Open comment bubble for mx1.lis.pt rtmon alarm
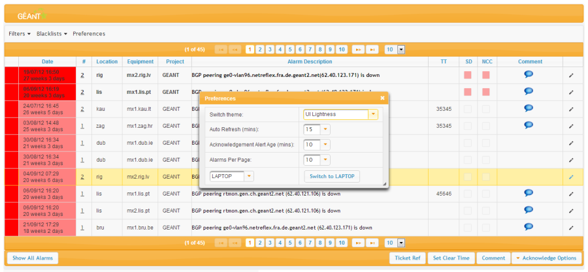Screen dimensions: 588x272 click(529, 193)
